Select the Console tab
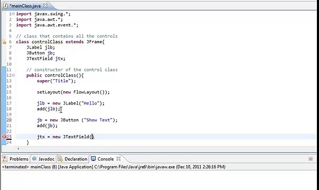Image resolution: width=319 pixels, height=190 pixels. coord(106,159)
